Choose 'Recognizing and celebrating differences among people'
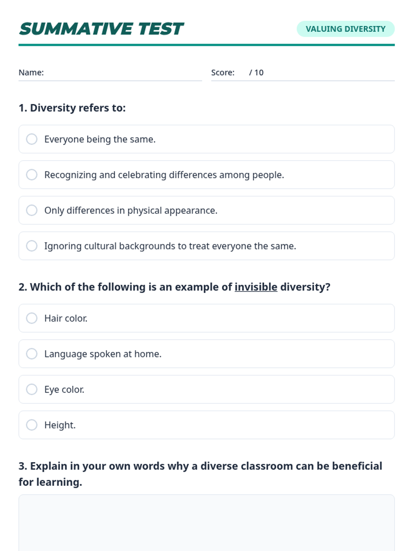 (x=32, y=175)
